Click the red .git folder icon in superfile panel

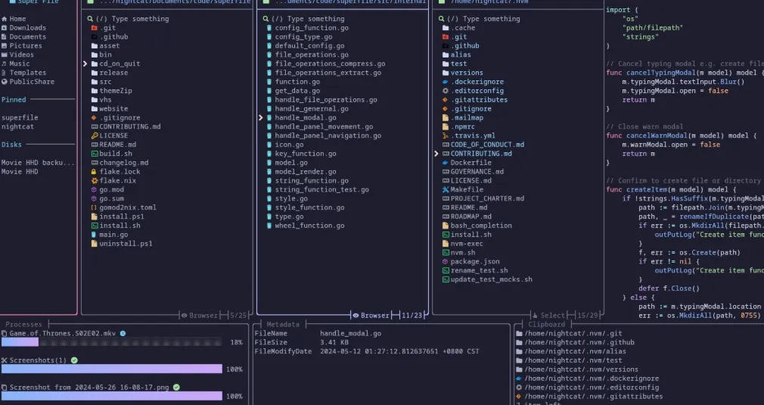click(95, 28)
